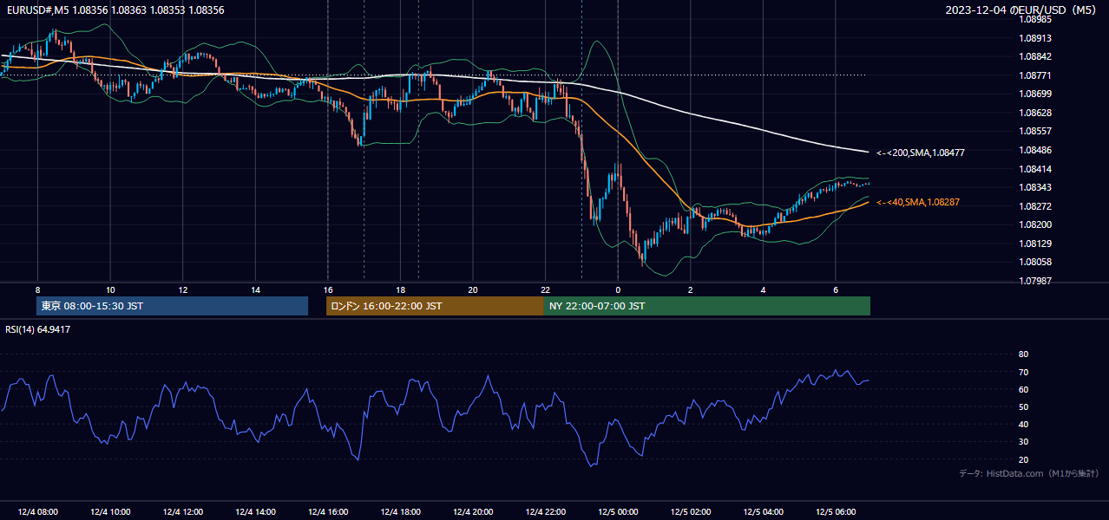Image resolution: width=1109 pixels, height=520 pixels.
Task: Click price level 1.08771 on the axis
Action: click(1034, 75)
